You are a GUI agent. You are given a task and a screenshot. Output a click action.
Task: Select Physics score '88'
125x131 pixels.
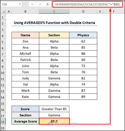pos(83,54)
